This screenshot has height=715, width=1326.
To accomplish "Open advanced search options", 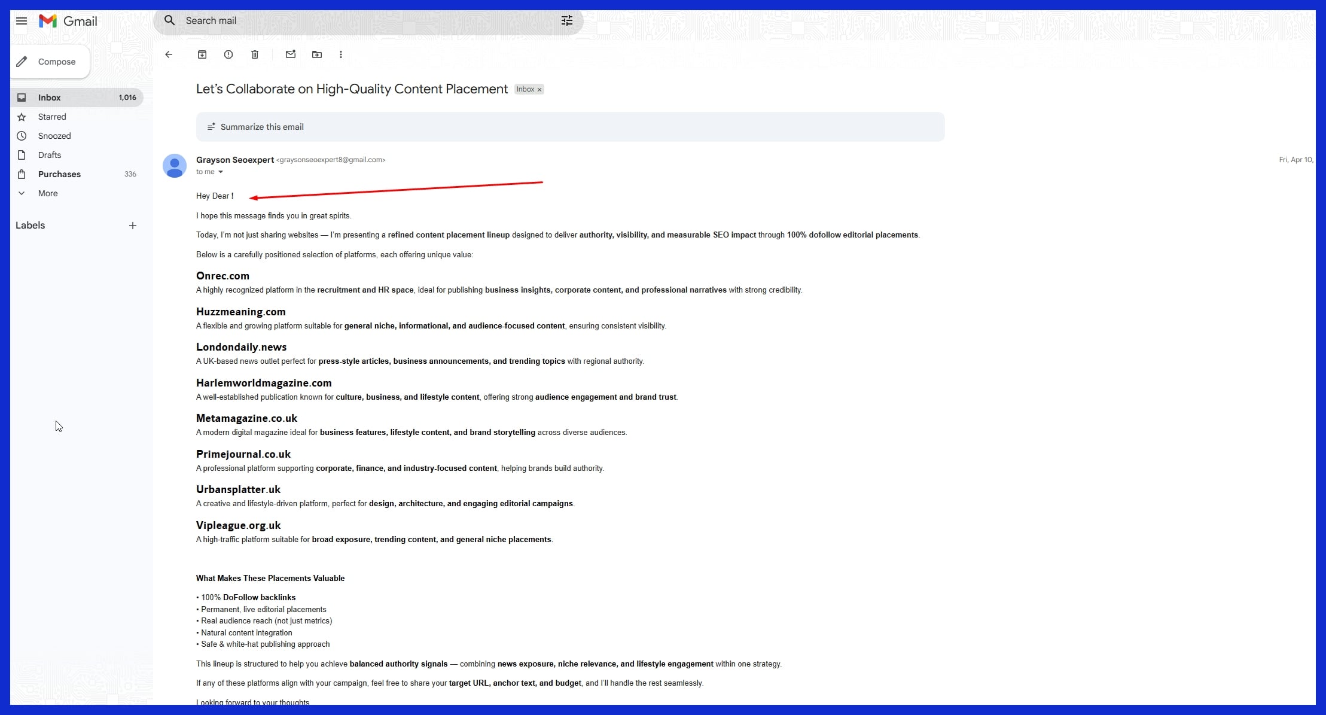I will tap(566, 20).
